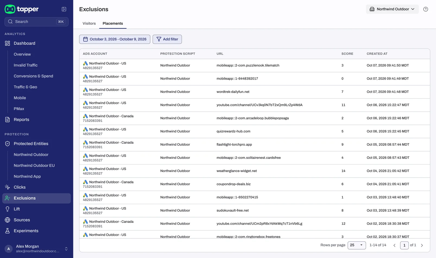This screenshot has height=258, width=436.
Task: Open the October 3 - October 9 date picker
Action: point(115,39)
